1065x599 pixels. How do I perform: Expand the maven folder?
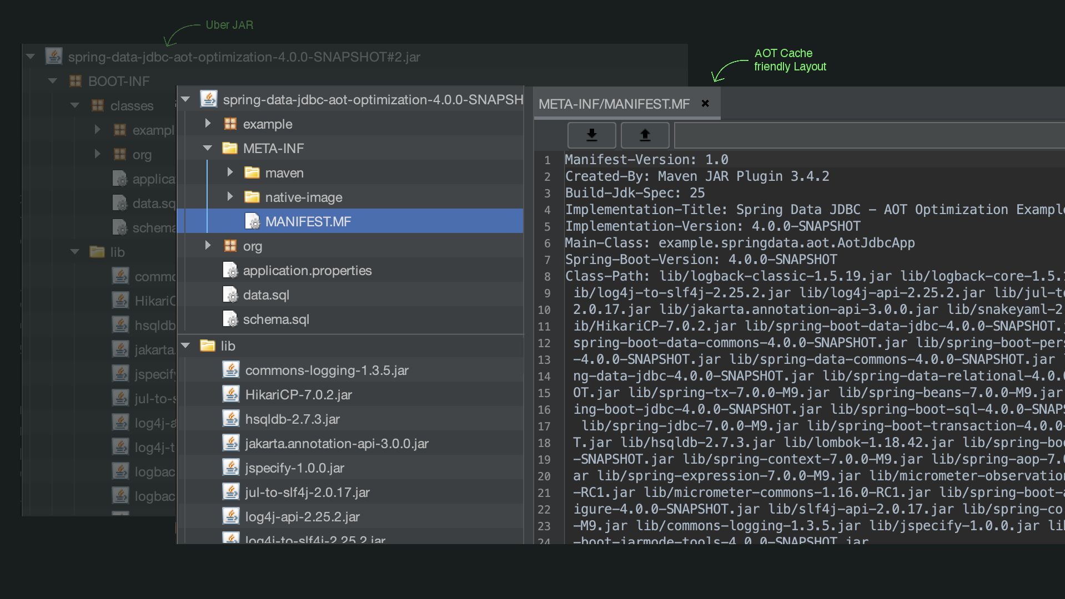[x=230, y=172]
